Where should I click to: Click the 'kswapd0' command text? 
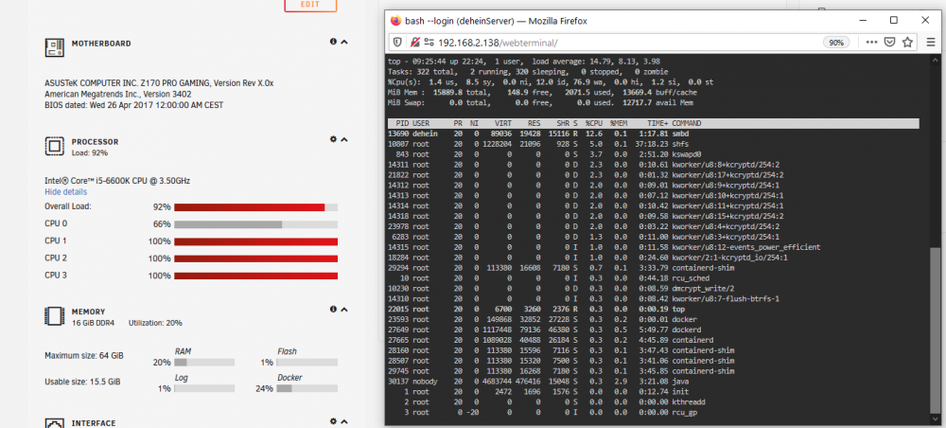pos(685,154)
